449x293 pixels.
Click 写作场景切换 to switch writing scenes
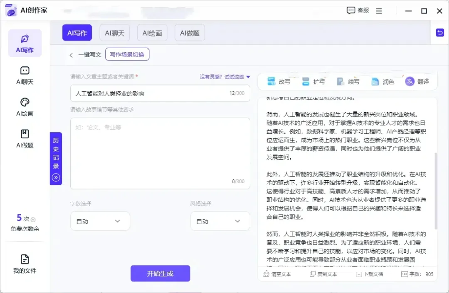127,54
